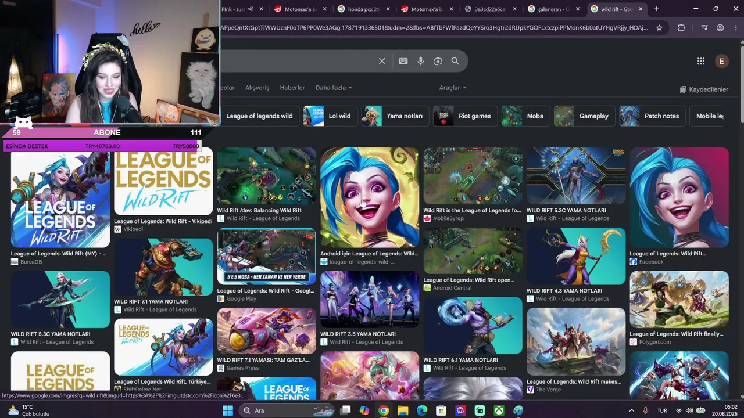Open the Xbox app from the taskbar
Image resolution: width=744 pixels, height=418 pixels.
pos(499,410)
